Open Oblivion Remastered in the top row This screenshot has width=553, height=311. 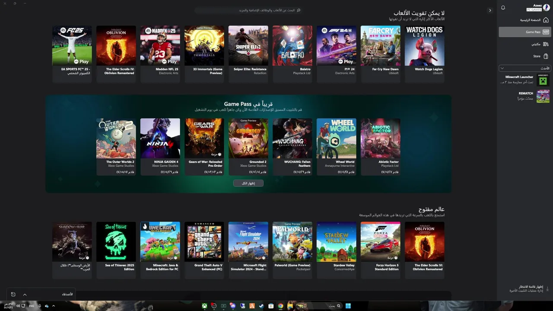point(116,54)
